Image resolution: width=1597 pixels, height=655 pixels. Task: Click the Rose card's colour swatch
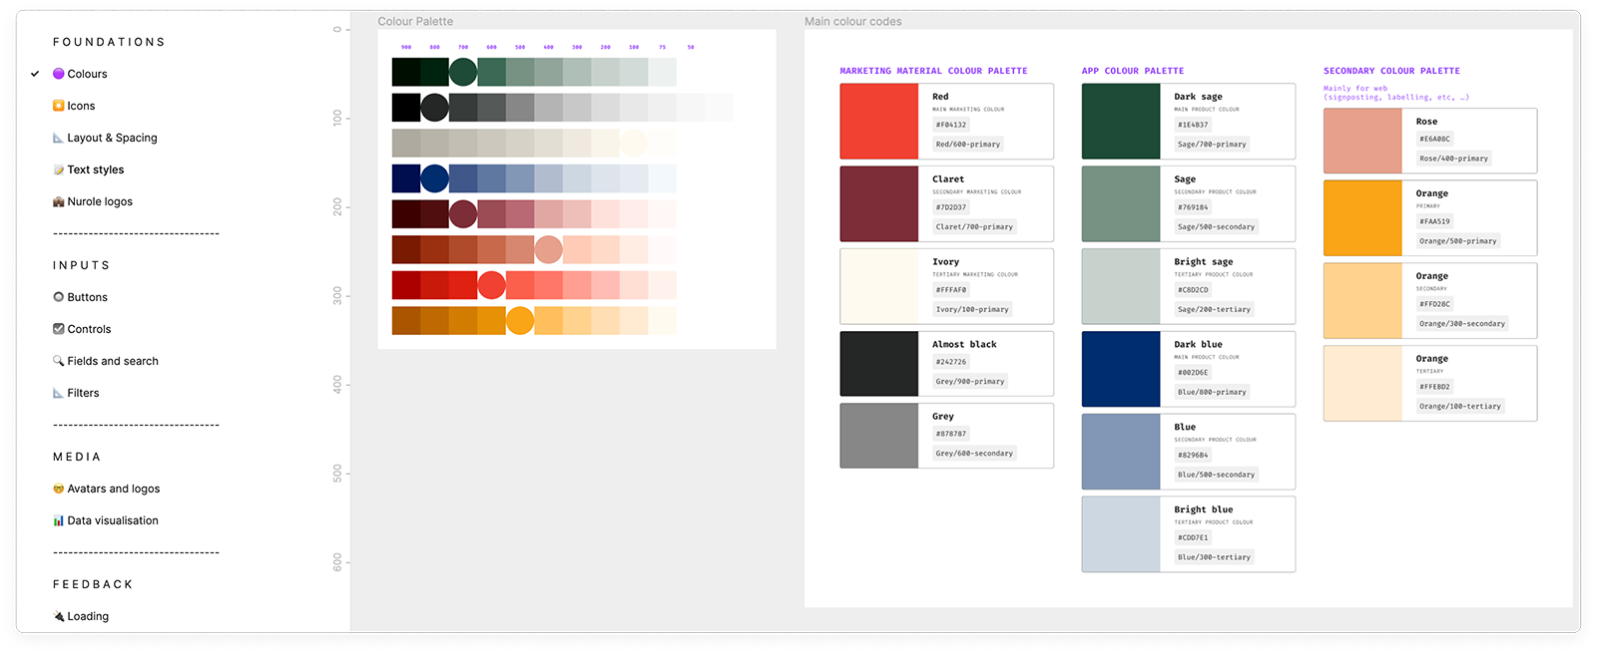coord(1362,141)
